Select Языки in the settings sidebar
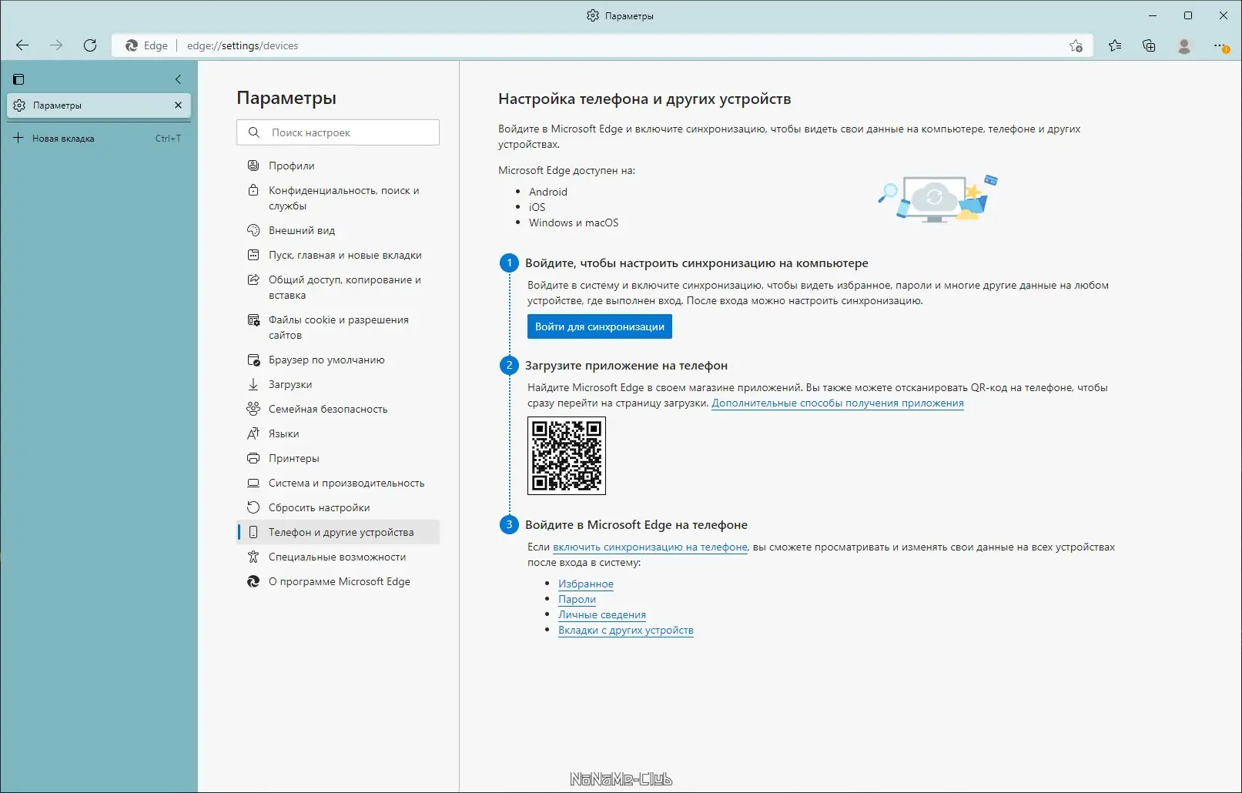This screenshot has height=793, width=1242. click(338, 433)
